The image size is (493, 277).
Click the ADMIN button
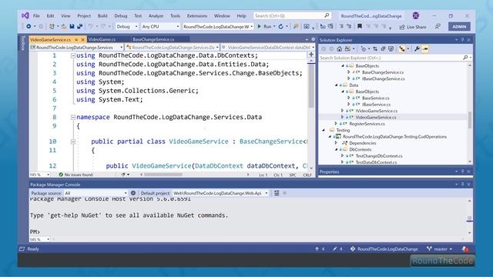[x=459, y=27]
